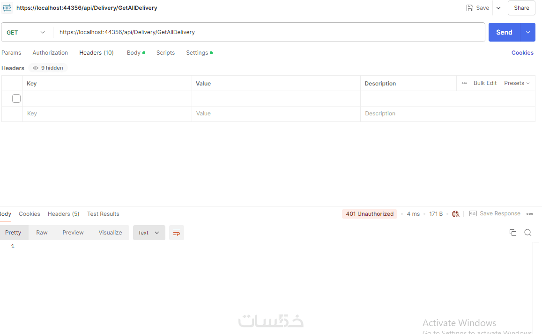
Task: Open header table column options ellipsis
Action: coord(464,83)
